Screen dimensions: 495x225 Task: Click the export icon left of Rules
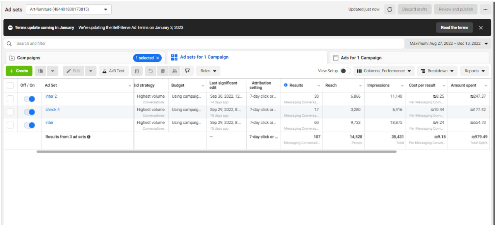188,71
